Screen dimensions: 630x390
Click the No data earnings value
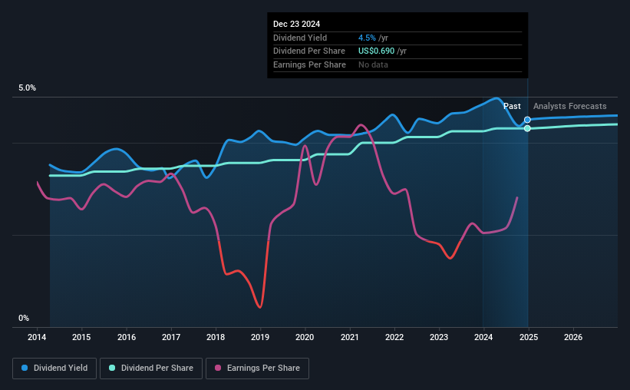(x=373, y=64)
